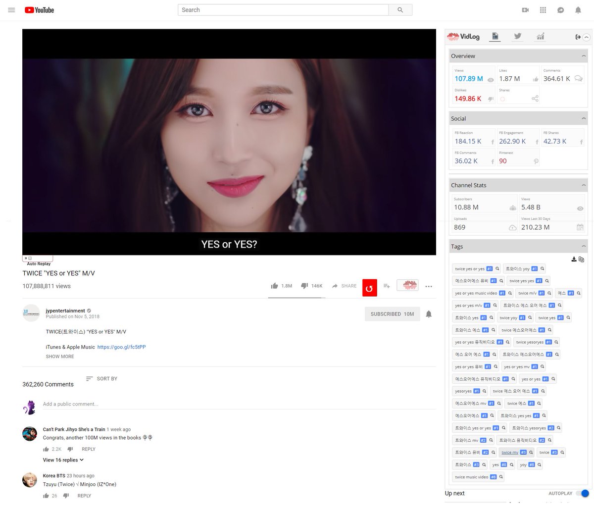
Task: Click the Pinterest 90 stat
Action: click(x=518, y=158)
